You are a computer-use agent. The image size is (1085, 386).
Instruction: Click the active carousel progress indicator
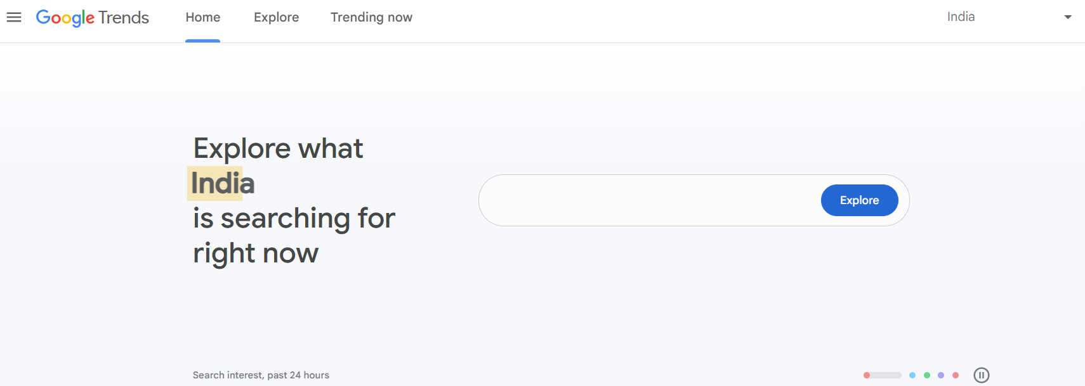coord(883,375)
